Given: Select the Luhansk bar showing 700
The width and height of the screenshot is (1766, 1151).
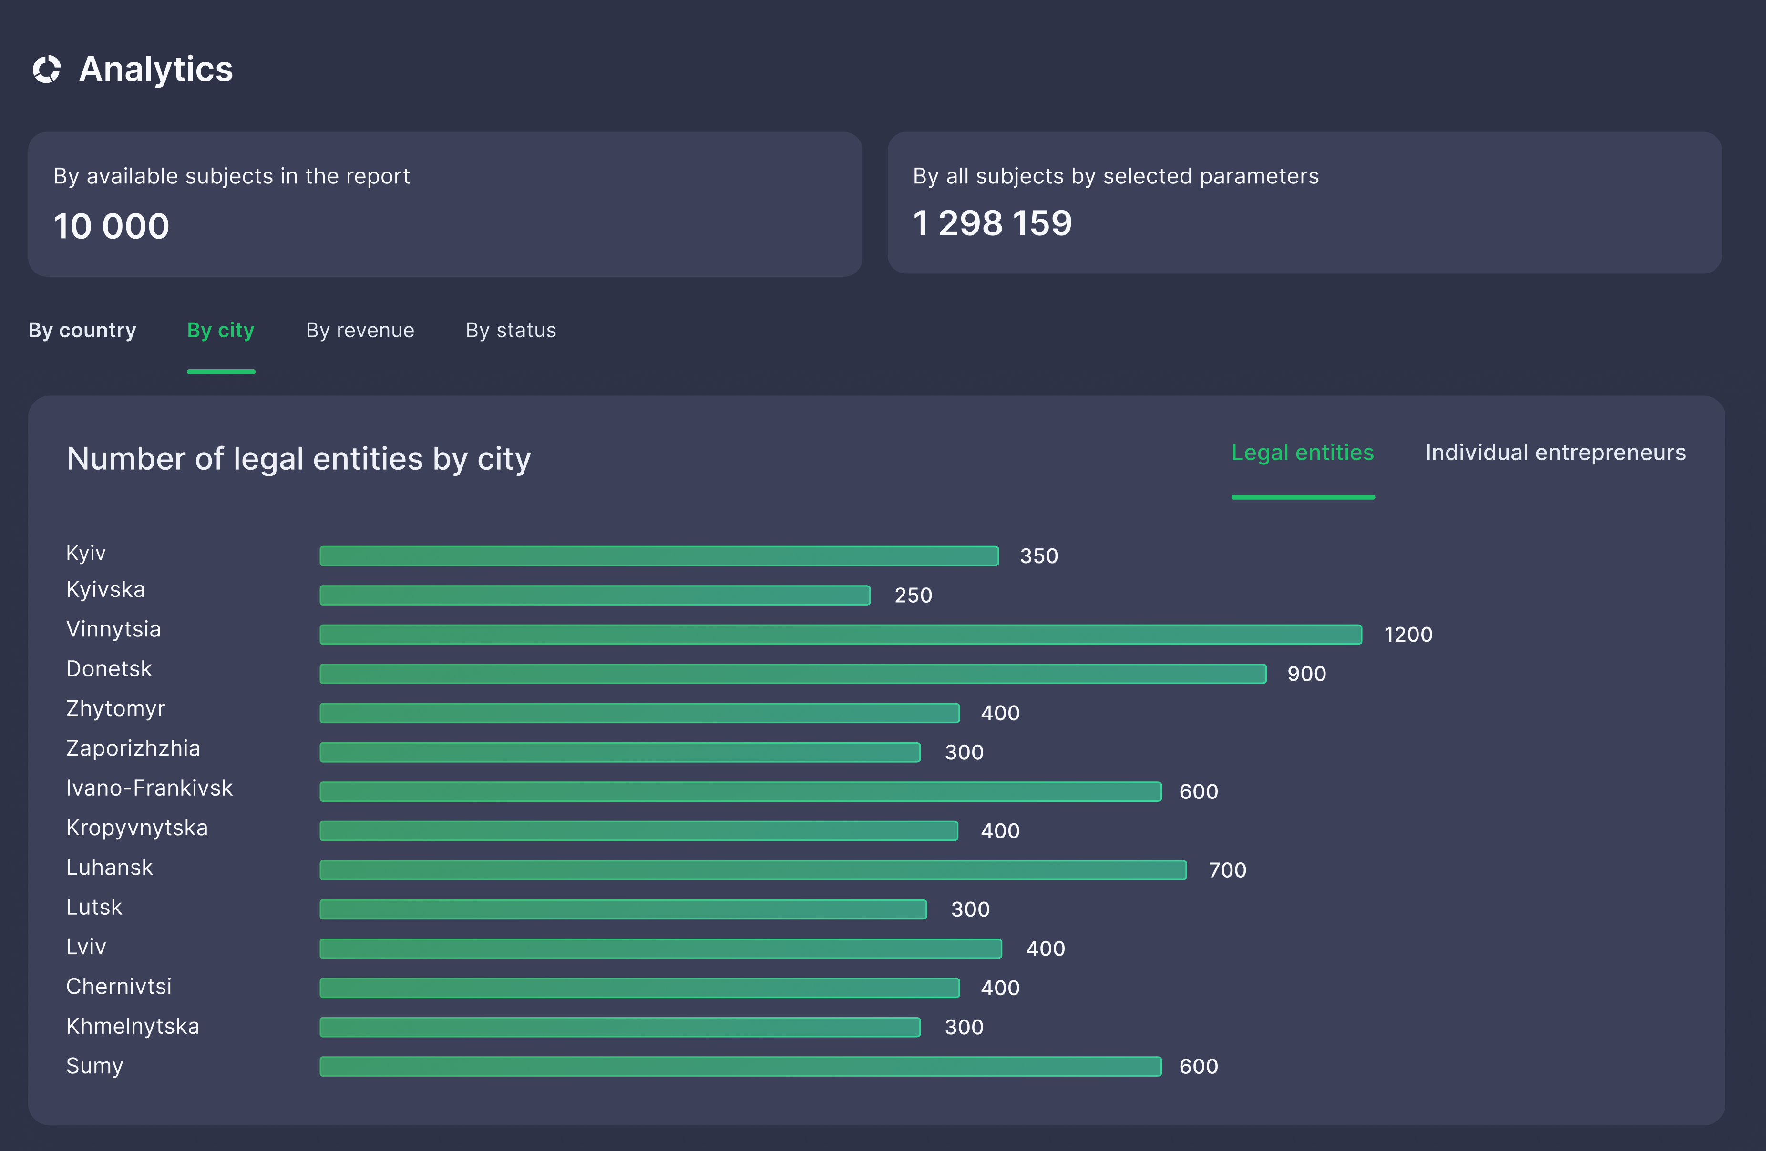Looking at the screenshot, I should [752, 870].
